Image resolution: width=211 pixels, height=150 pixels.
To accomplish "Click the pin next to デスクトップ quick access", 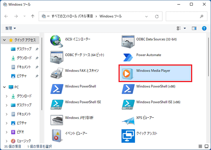I will pos(37,49).
